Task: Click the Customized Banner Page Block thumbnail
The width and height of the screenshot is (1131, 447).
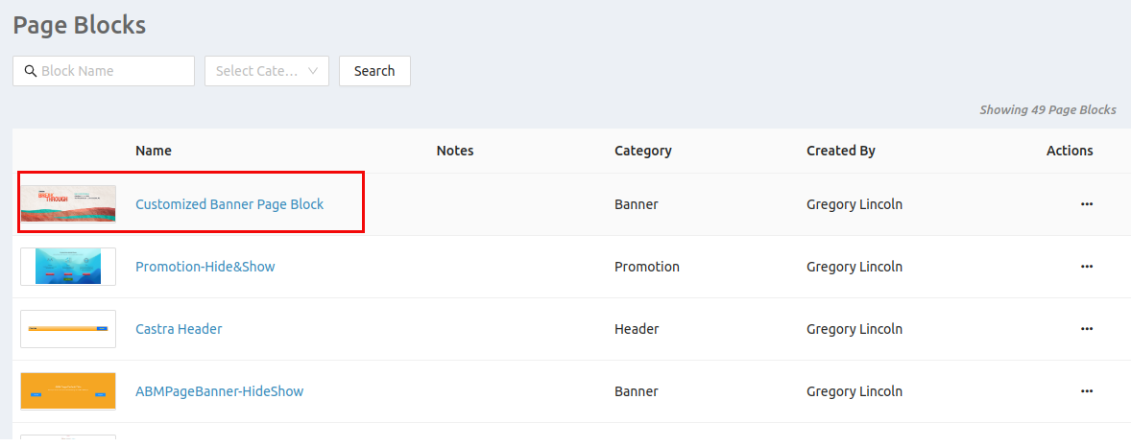Action: coord(68,204)
